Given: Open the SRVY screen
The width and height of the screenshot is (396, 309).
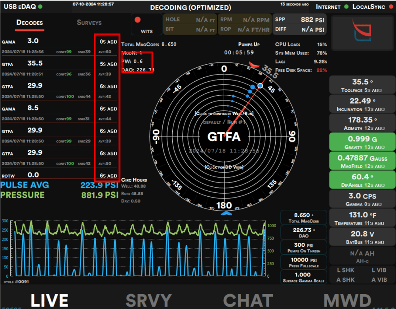Looking at the screenshot, I should click(x=148, y=300).
